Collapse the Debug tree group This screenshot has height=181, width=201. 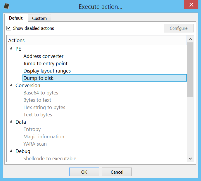tap(11, 151)
